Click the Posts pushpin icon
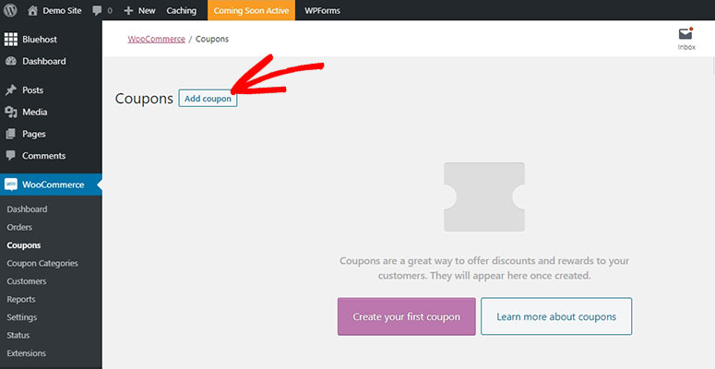This screenshot has height=369, width=715. (x=11, y=90)
